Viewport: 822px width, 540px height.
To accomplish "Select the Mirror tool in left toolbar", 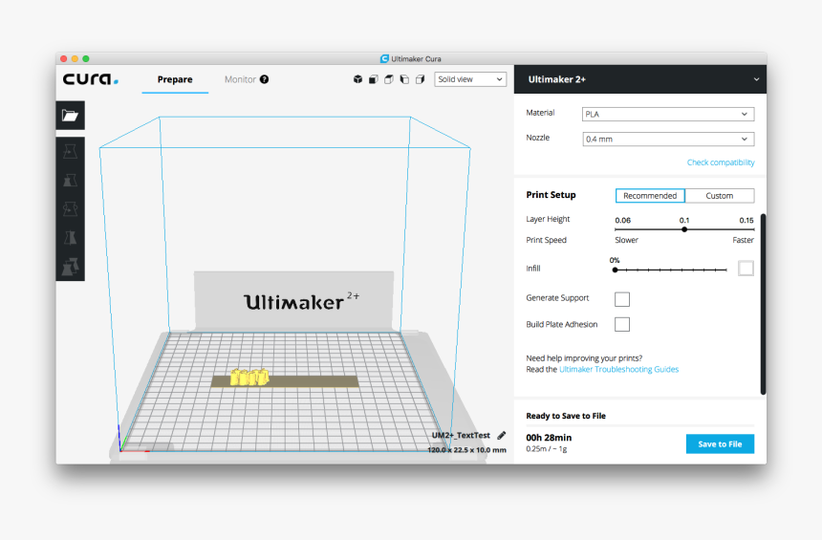I will pyautogui.click(x=70, y=237).
